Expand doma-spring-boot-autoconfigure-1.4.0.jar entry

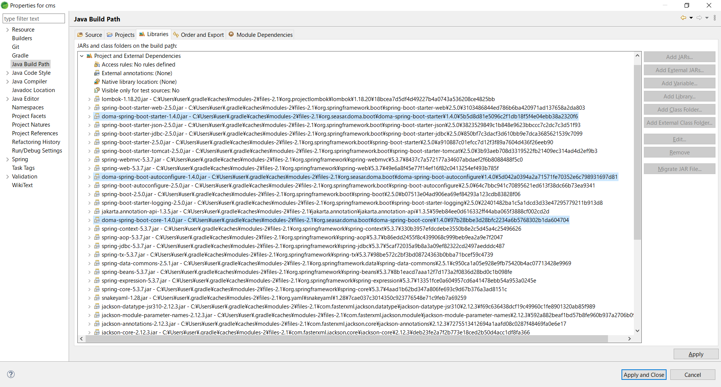(x=89, y=177)
